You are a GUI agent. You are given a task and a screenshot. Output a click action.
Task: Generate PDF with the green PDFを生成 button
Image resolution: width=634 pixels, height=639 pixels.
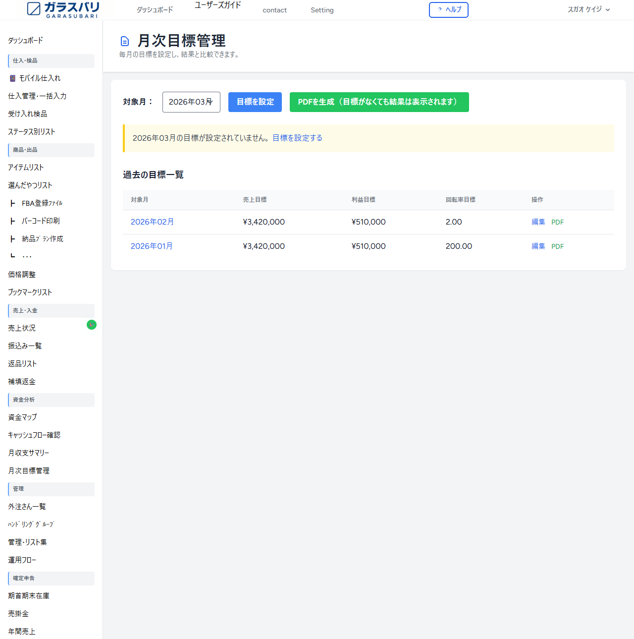(x=379, y=102)
